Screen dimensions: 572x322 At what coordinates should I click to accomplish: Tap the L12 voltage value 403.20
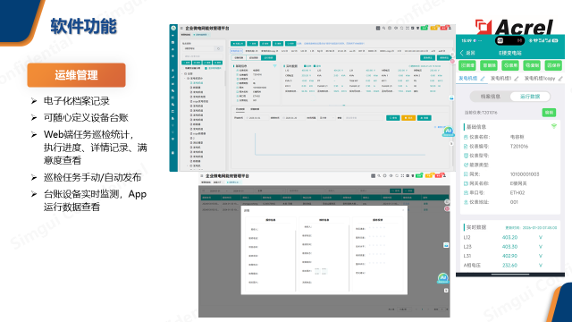pos(509,237)
